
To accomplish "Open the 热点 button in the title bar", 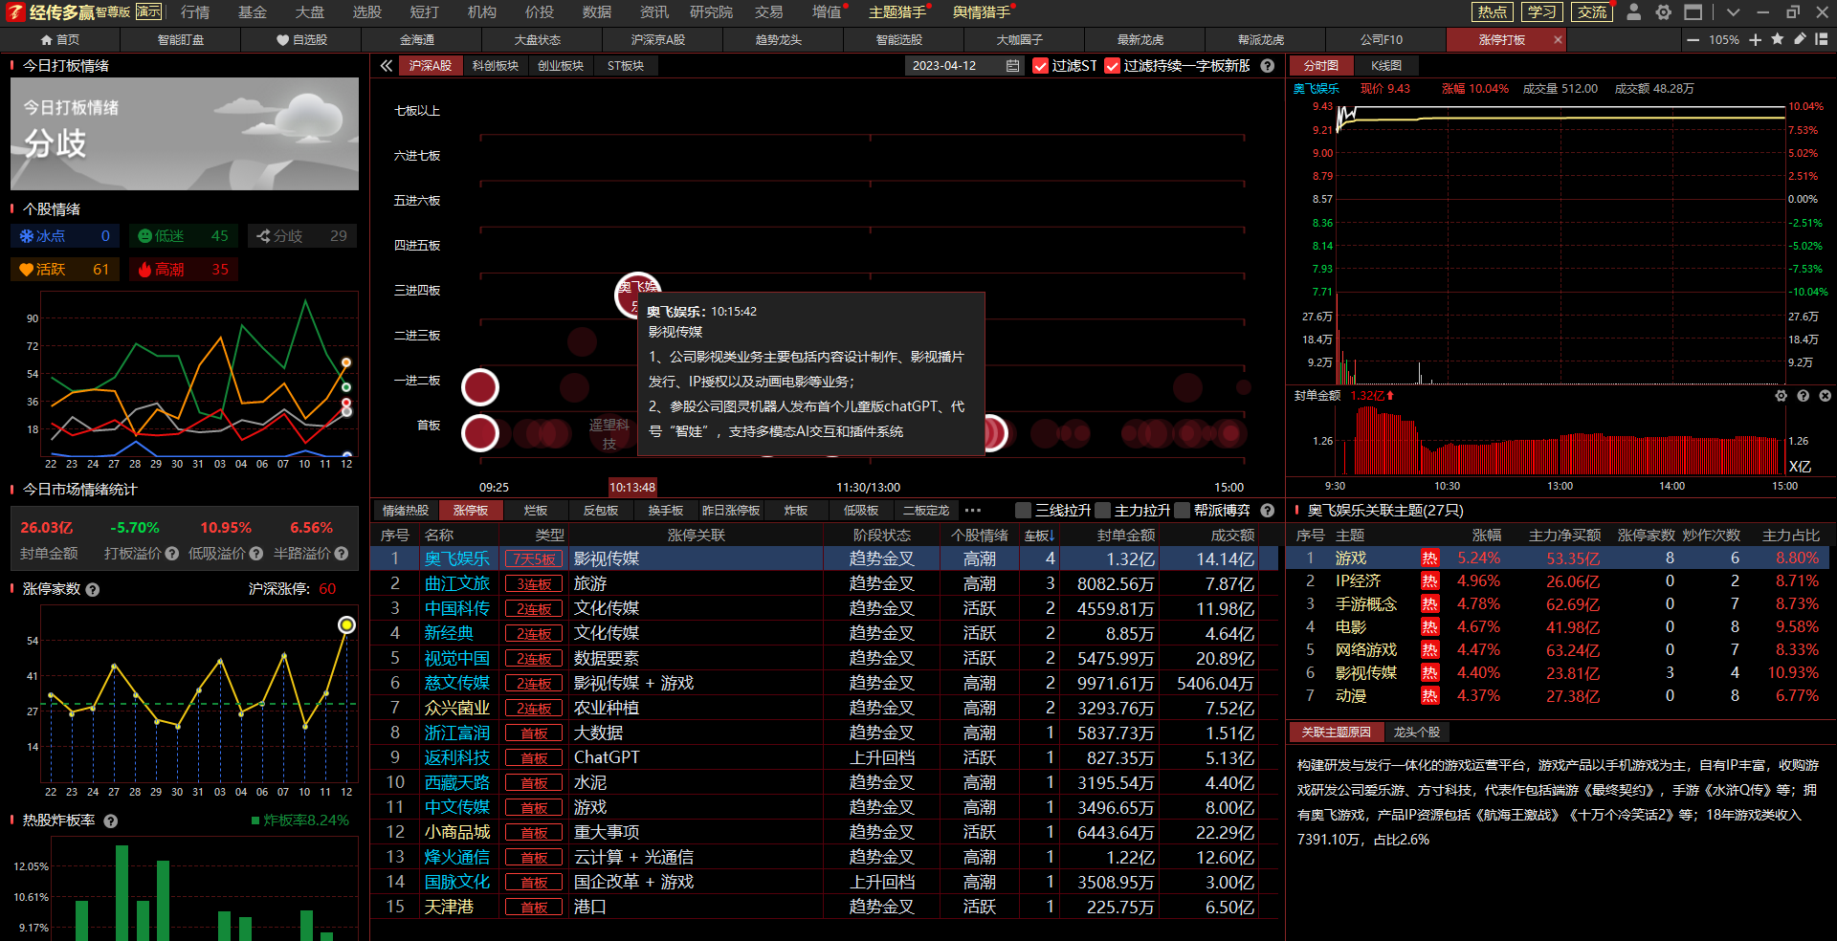I will pyautogui.click(x=1492, y=12).
